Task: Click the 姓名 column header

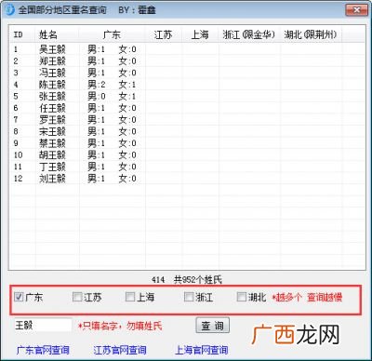Action: coord(57,34)
